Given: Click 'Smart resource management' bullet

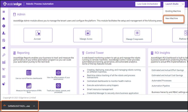Looking at the screenshot, I should [x=100, y=89].
